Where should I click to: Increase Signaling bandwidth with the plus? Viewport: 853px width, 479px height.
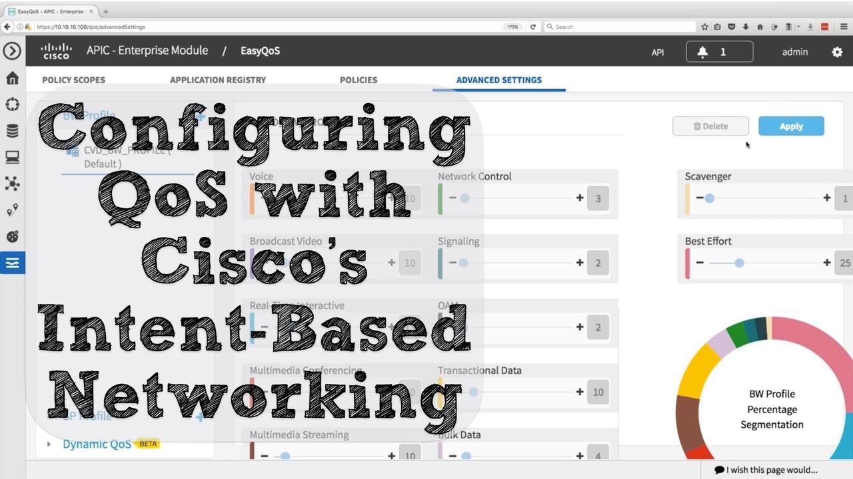pyautogui.click(x=580, y=263)
